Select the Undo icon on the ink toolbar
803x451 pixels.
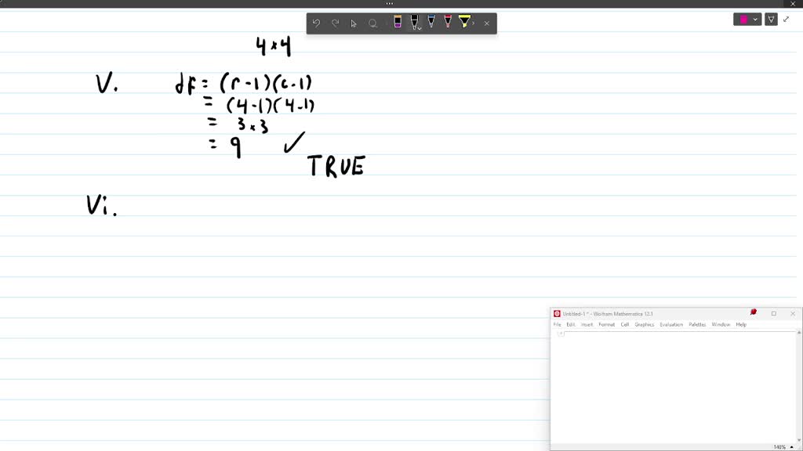click(x=316, y=23)
